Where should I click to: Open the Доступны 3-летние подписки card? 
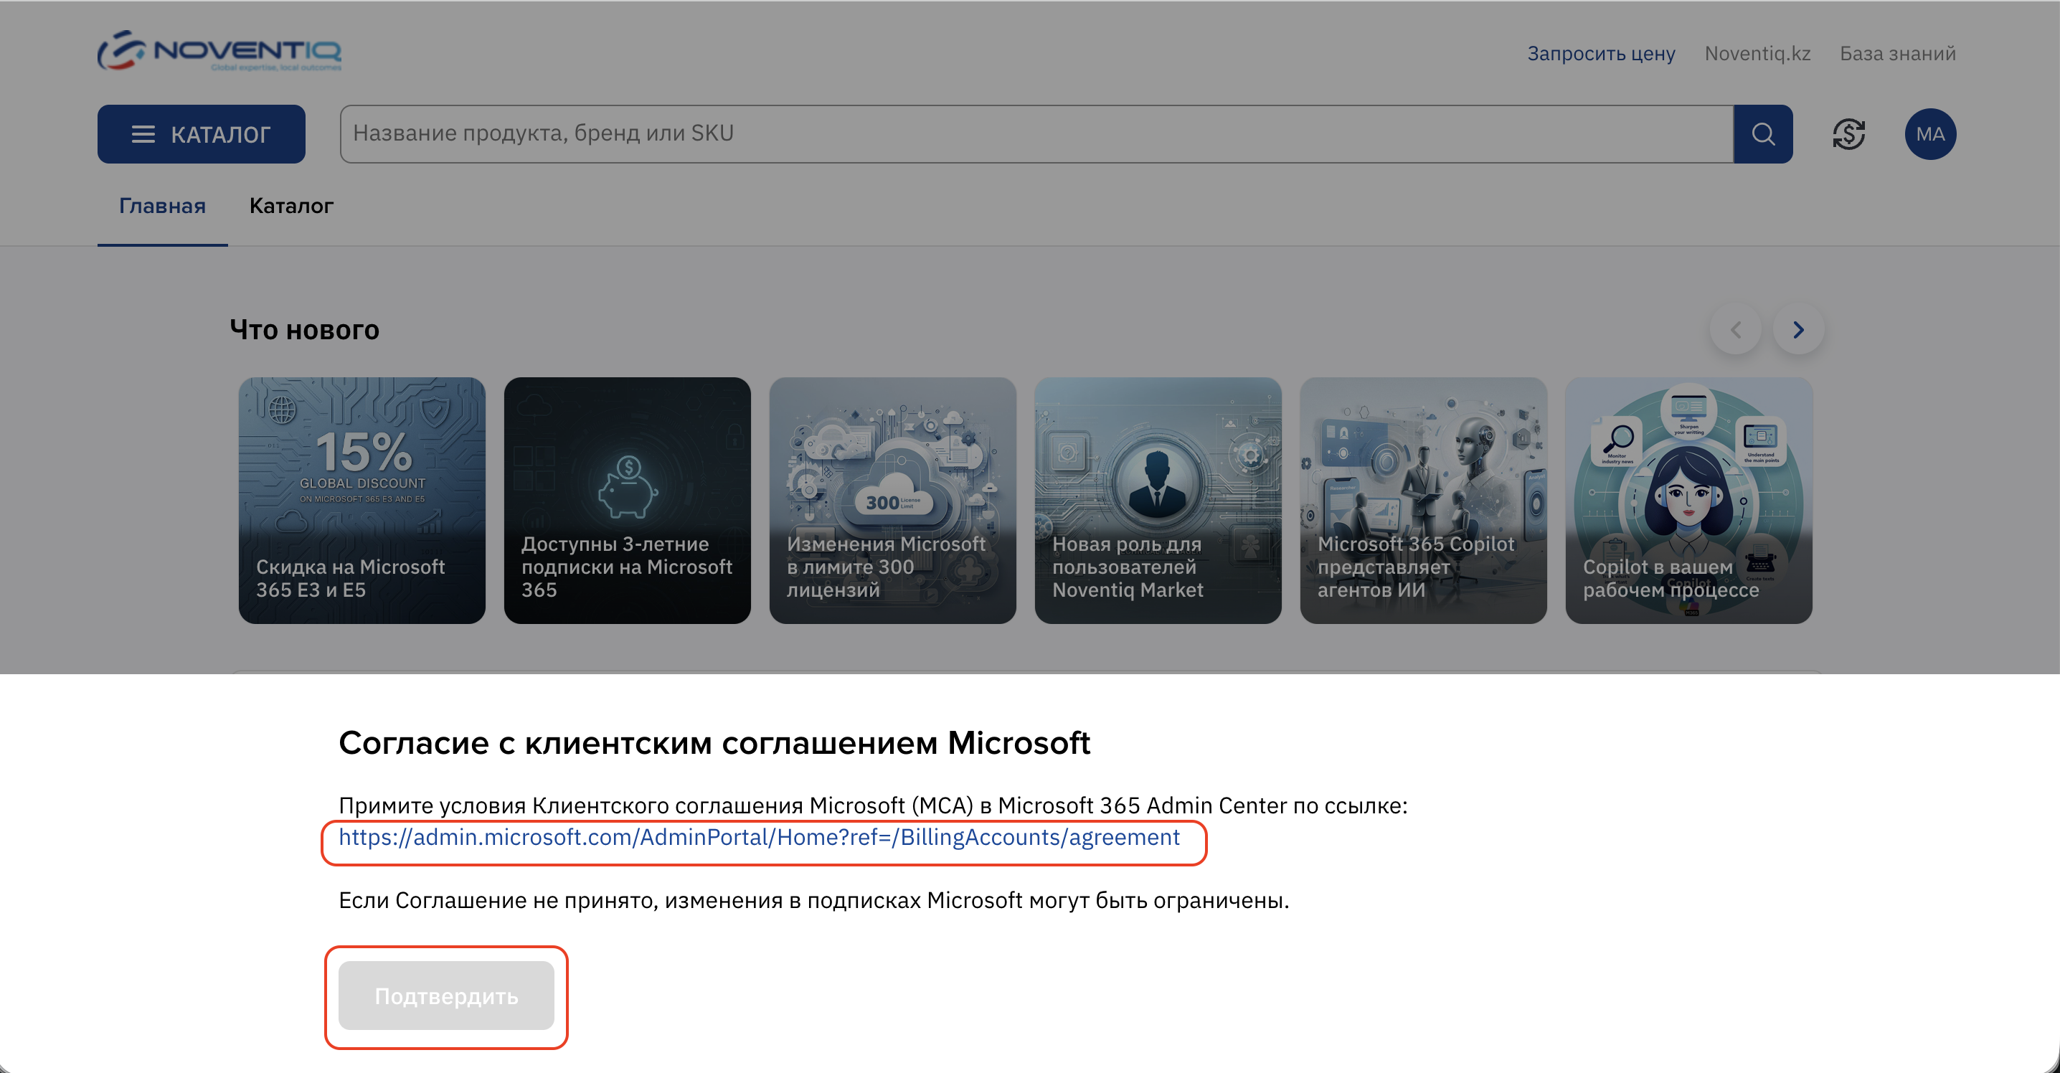coord(627,501)
